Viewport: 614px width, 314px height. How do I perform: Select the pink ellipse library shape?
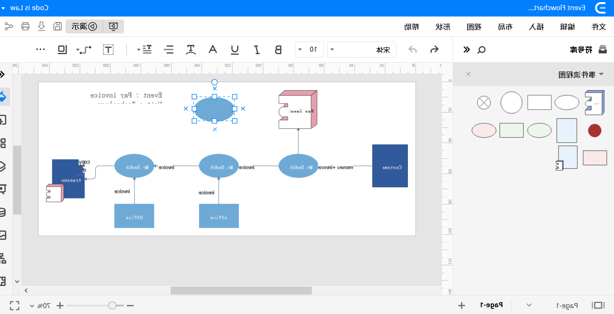484,130
